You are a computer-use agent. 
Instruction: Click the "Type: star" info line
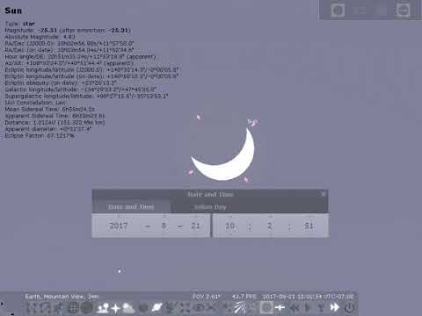20,24
